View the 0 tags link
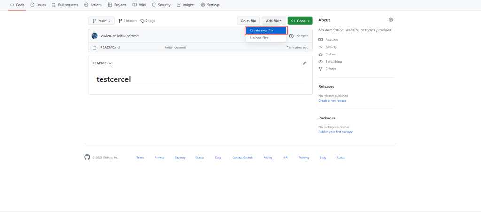This screenshot has height=212, width=481. pyautogui.click(x=148, y=21)
